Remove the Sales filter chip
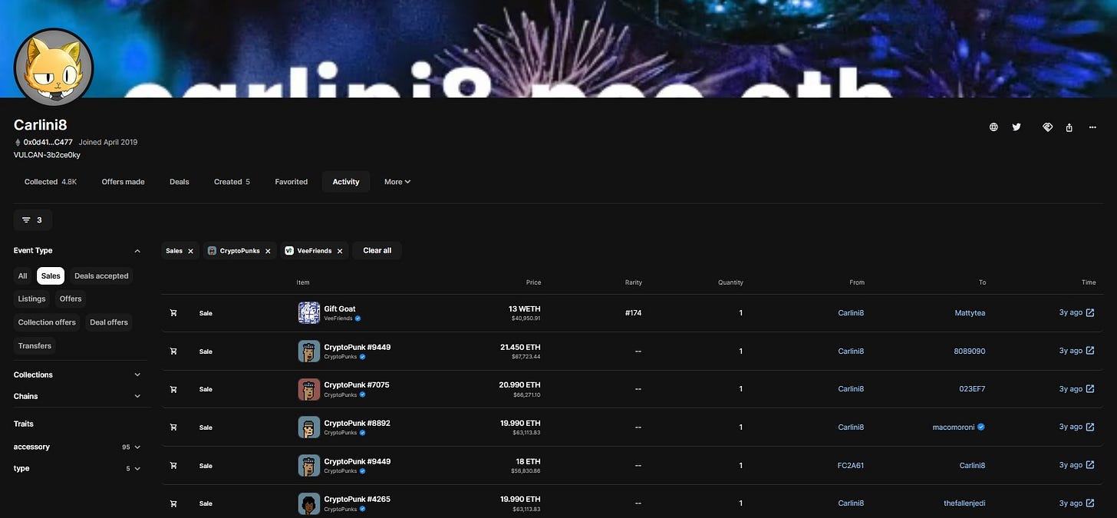The image size is (1117, 518). (x=190, y=251)
